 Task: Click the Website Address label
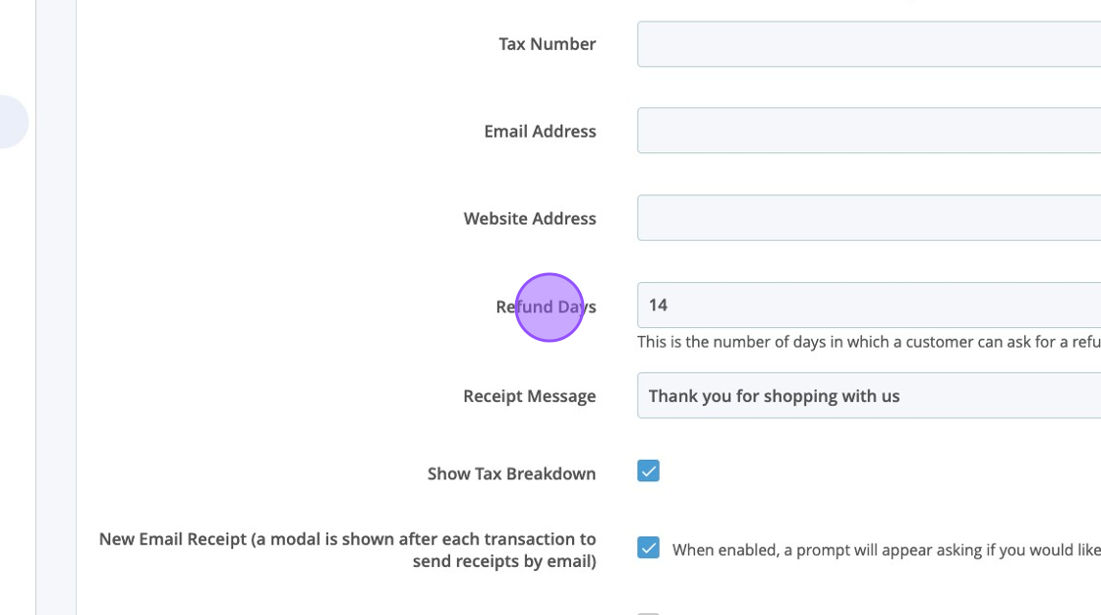tap(530, 219)
